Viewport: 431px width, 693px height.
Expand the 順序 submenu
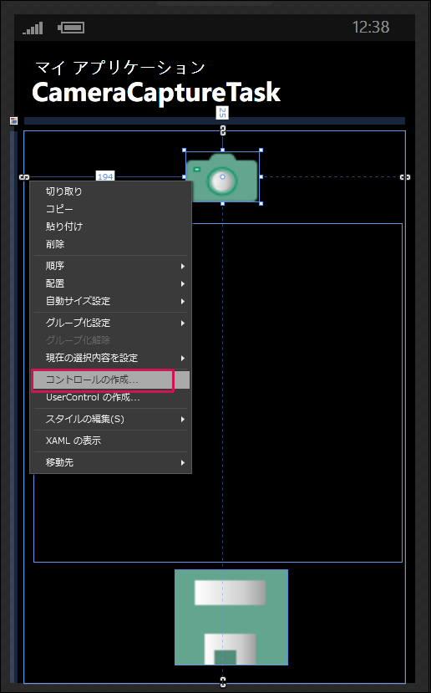(111, 266)
